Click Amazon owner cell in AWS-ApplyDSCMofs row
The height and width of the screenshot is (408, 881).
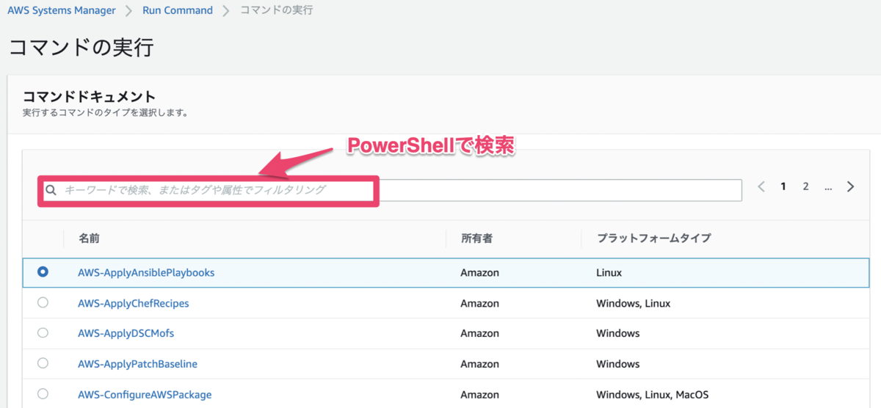pyautogui.click(x=479, y=333)
